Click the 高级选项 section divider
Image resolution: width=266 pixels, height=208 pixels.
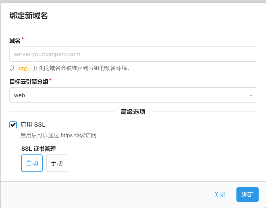pyautogui.click(x=133, y=112)
